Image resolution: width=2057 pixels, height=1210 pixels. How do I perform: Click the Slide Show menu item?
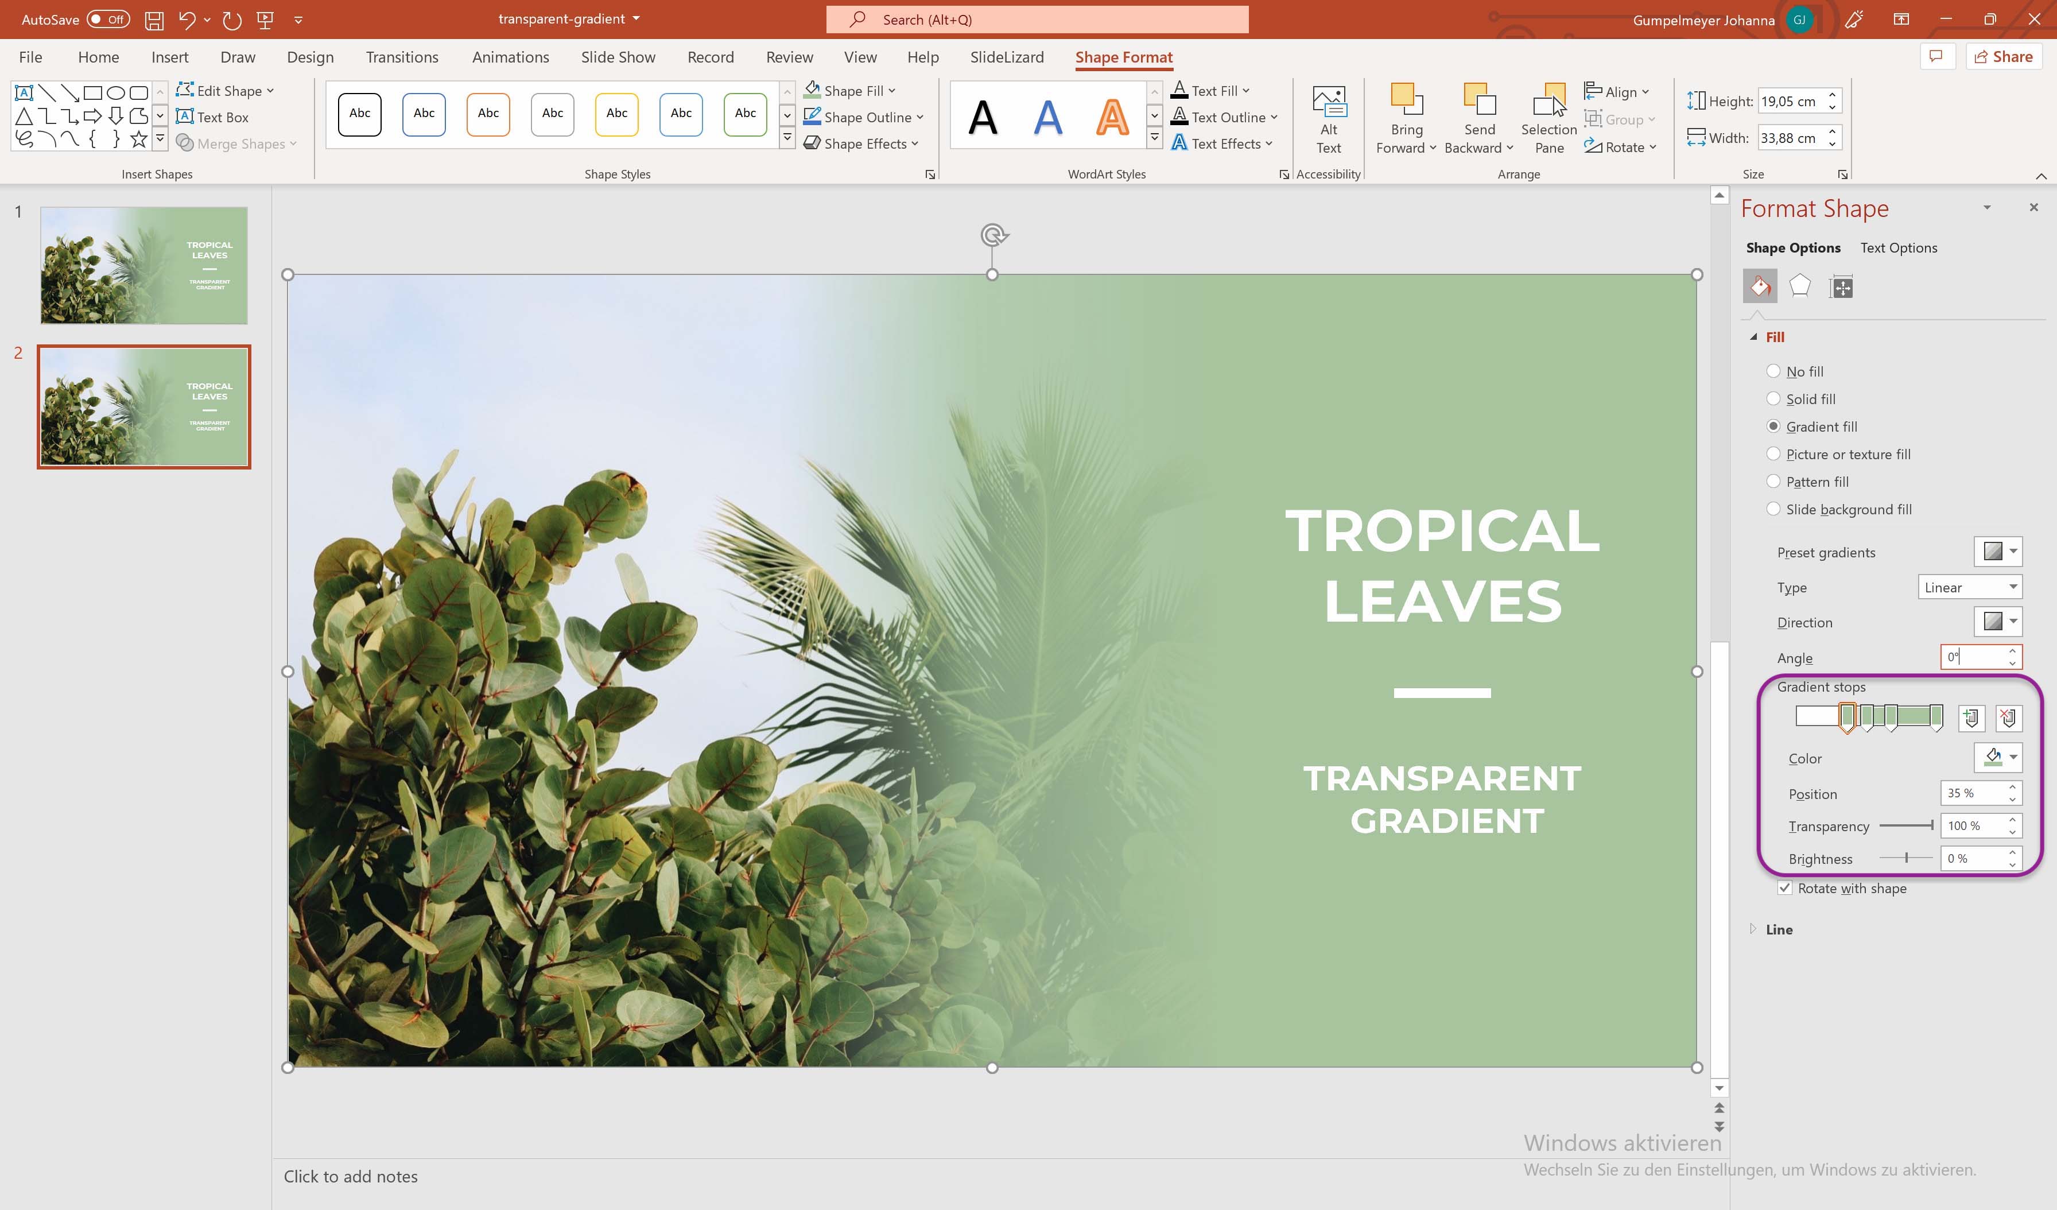619,56
